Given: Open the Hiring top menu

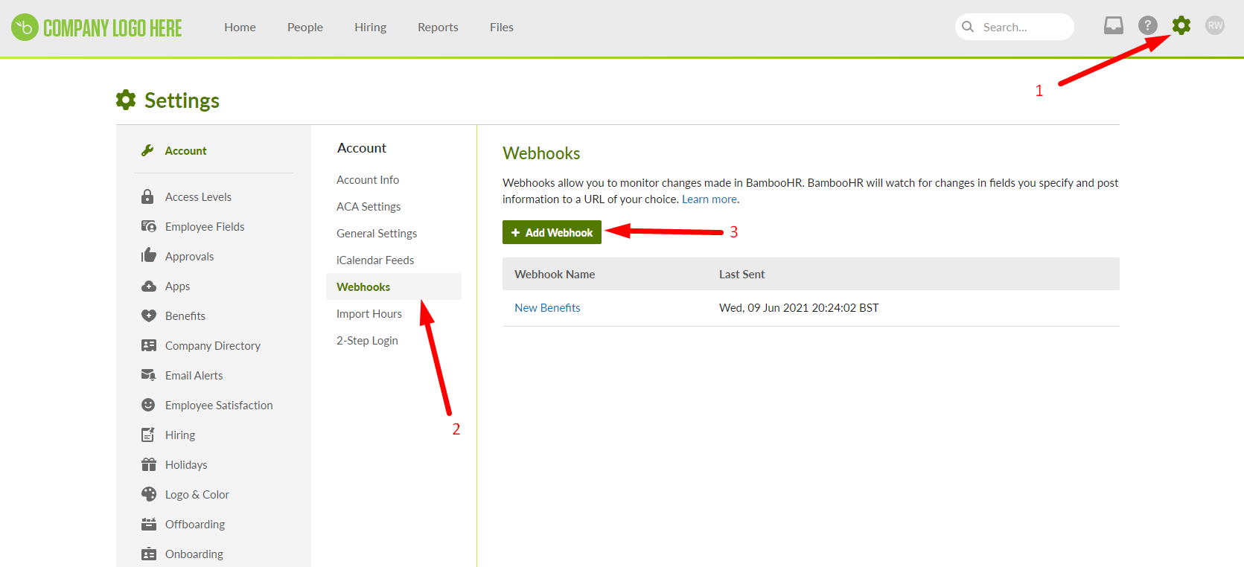Looking at the screenshot, I should click(x=370, y=27).
